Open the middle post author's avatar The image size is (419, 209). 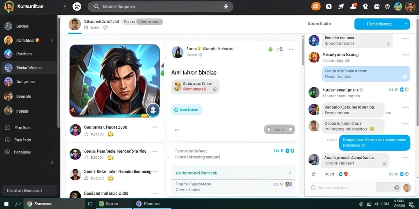point(178,52)
